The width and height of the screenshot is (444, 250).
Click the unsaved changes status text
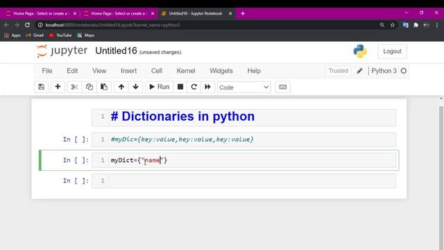coord(160,52)
